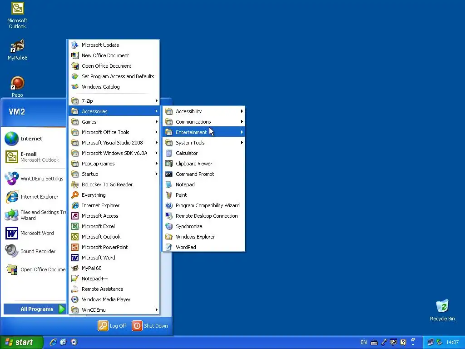Launch Notepad++
The height and width of the screenshot is (349, 465).
click(x=114, y=279)
